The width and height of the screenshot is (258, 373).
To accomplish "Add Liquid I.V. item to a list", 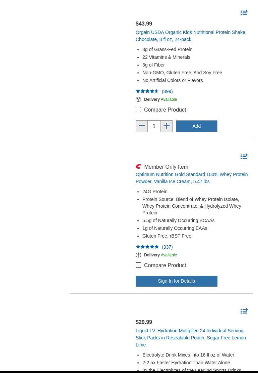I will pyautogui.click(x=244, y=311).
